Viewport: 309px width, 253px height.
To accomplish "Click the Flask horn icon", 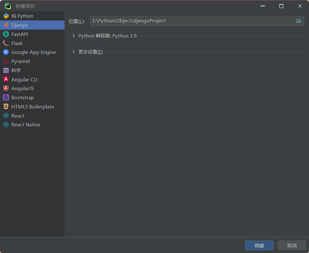I will tap(6, 43).
